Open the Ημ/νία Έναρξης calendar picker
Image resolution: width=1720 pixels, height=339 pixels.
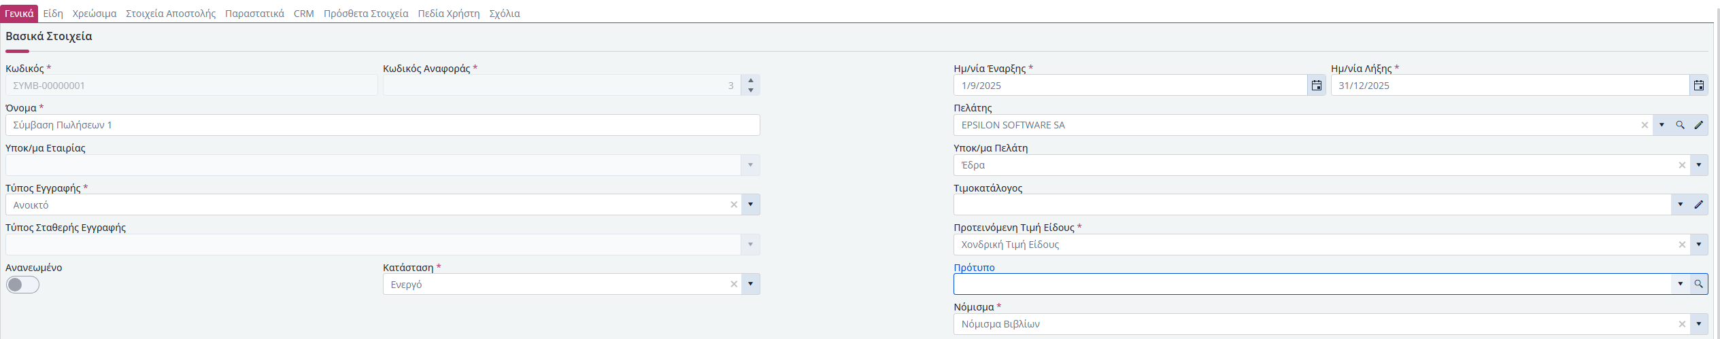click(x=1316, y=86)
